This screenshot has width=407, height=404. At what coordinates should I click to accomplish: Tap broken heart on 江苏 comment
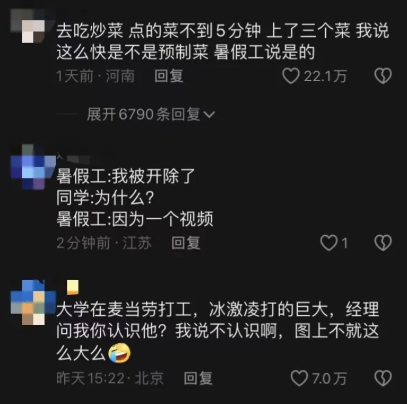(383, 243)
